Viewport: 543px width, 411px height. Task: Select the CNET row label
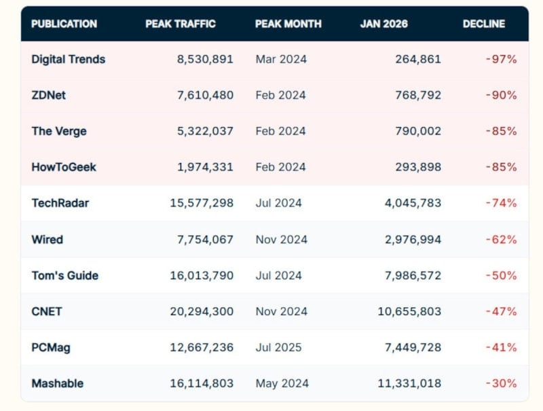[x=46, y=311]
